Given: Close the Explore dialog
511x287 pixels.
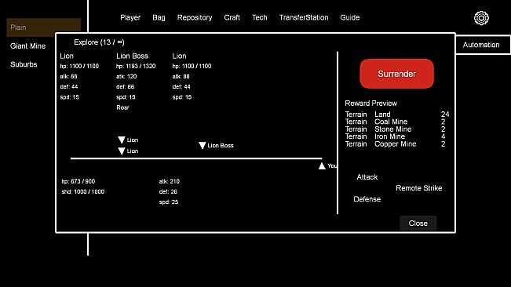Looking at the screenshot, I should coord(418,223).
